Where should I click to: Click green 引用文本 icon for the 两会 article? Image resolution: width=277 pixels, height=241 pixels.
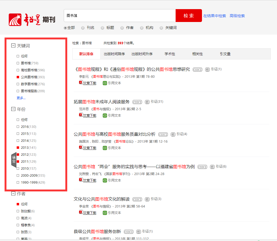(105, 180)
